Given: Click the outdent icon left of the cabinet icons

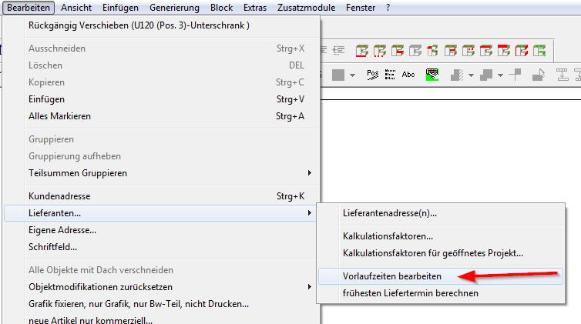Looking at the screenshot, I should (x=338, y=52).
